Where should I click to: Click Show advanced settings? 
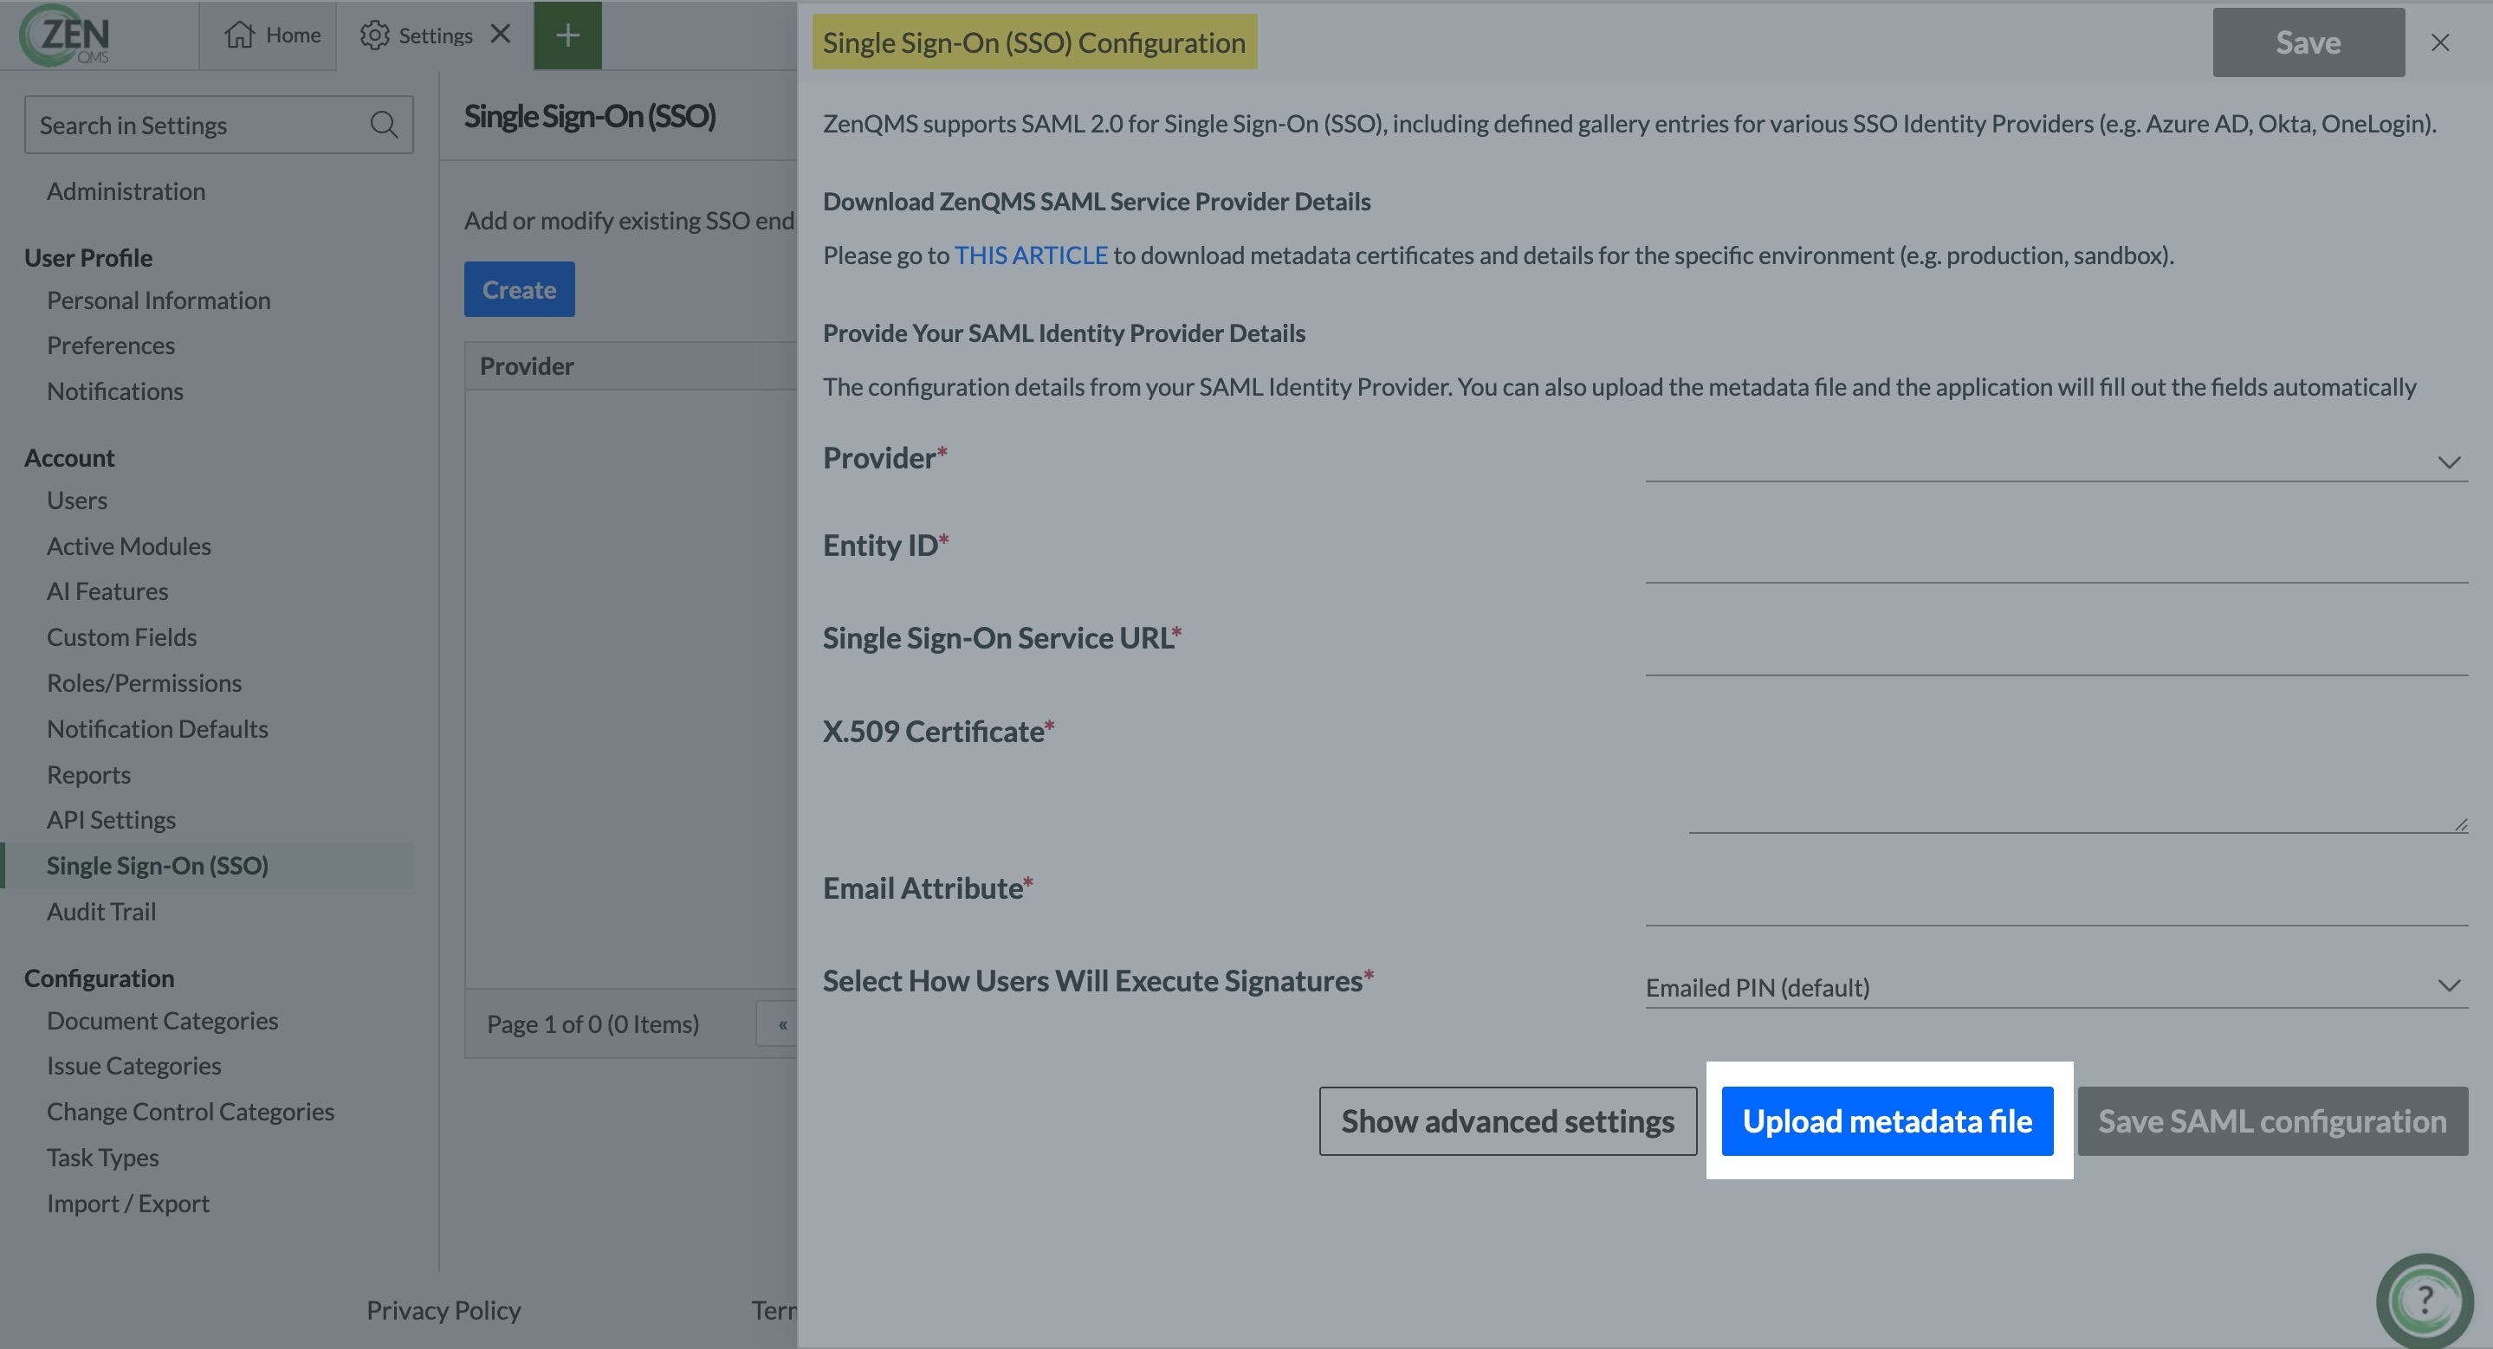[x=1508, y=1120]
